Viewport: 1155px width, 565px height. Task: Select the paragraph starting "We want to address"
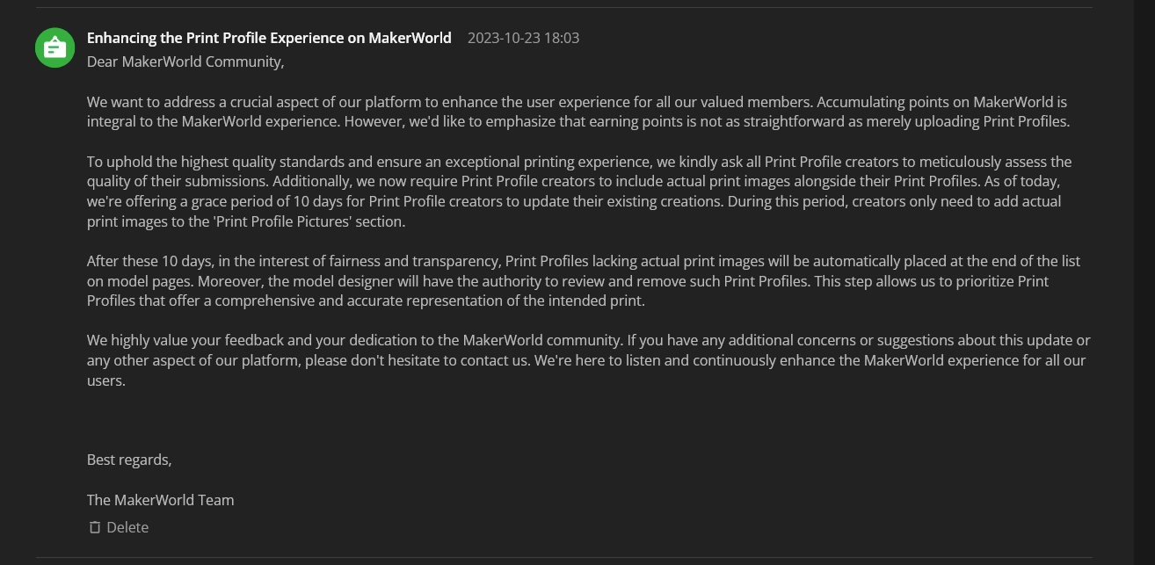[x=578, y=112]
